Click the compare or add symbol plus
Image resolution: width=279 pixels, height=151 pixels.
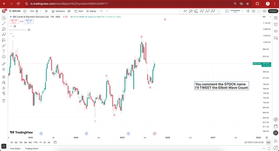coord(25,11)
